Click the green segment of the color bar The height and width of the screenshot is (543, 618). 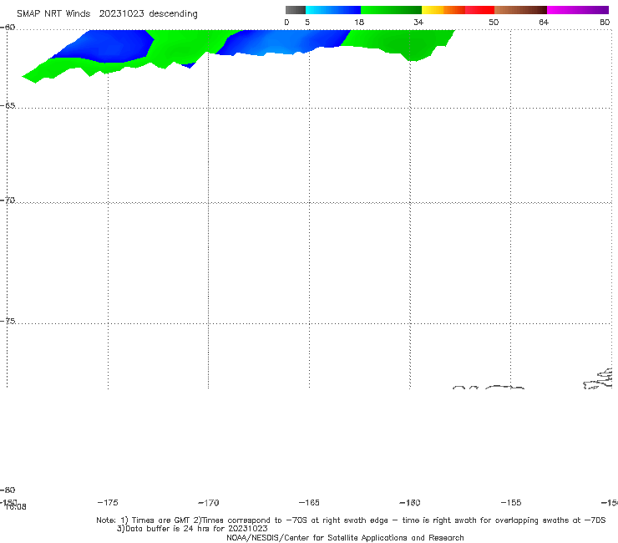tap(391, 10)
